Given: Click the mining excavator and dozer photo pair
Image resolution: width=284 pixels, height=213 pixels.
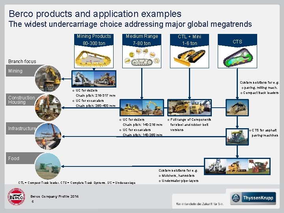Looking at the screenshot, I should (94, 79).
